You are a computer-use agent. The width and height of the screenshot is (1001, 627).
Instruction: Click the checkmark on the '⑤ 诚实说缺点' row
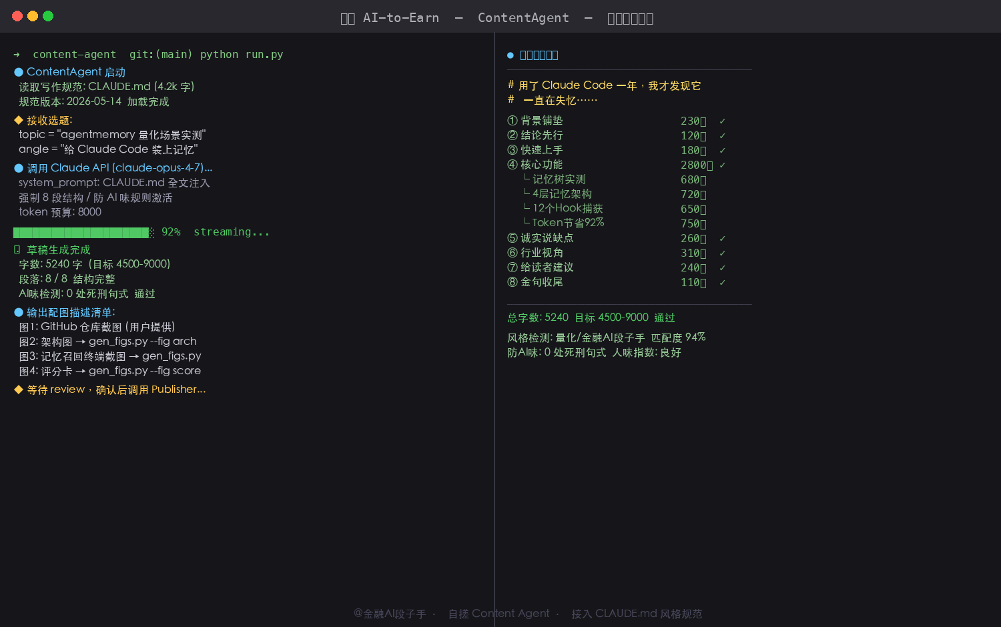tap(722, 239)
